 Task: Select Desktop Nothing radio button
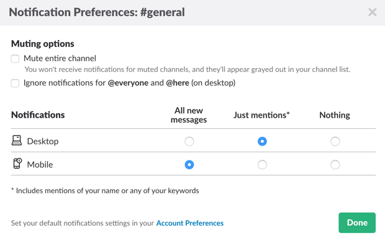[x=335, y=141]
